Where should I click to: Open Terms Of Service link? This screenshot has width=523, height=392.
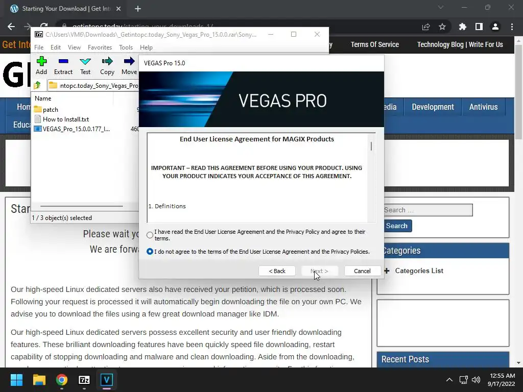[374, 44]
